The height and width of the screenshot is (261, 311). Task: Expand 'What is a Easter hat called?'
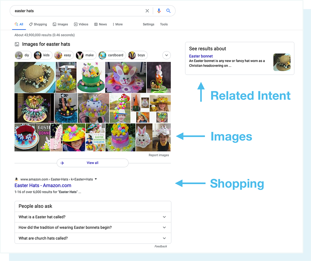pos(164,217)
